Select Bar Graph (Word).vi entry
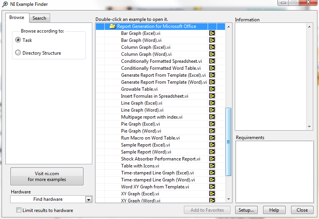 (141, 40)
